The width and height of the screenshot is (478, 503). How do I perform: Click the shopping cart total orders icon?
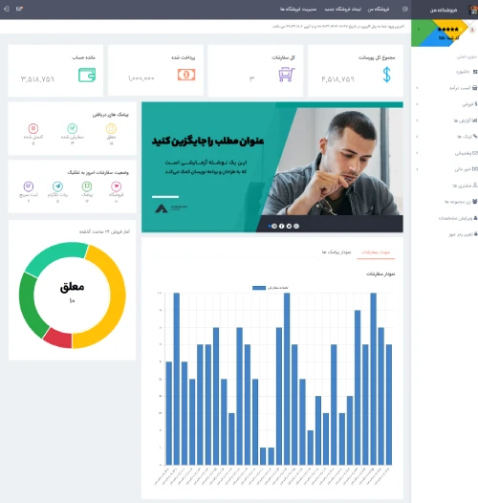coord(287,75)
